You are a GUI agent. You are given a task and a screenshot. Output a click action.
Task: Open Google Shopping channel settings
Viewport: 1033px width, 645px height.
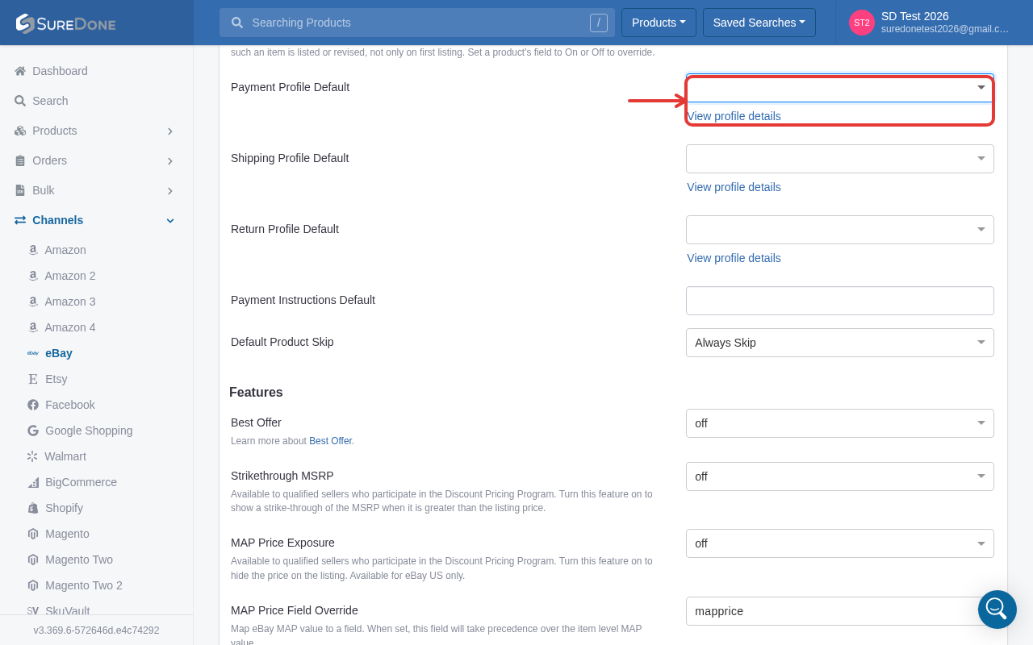(x=89, y=431)
